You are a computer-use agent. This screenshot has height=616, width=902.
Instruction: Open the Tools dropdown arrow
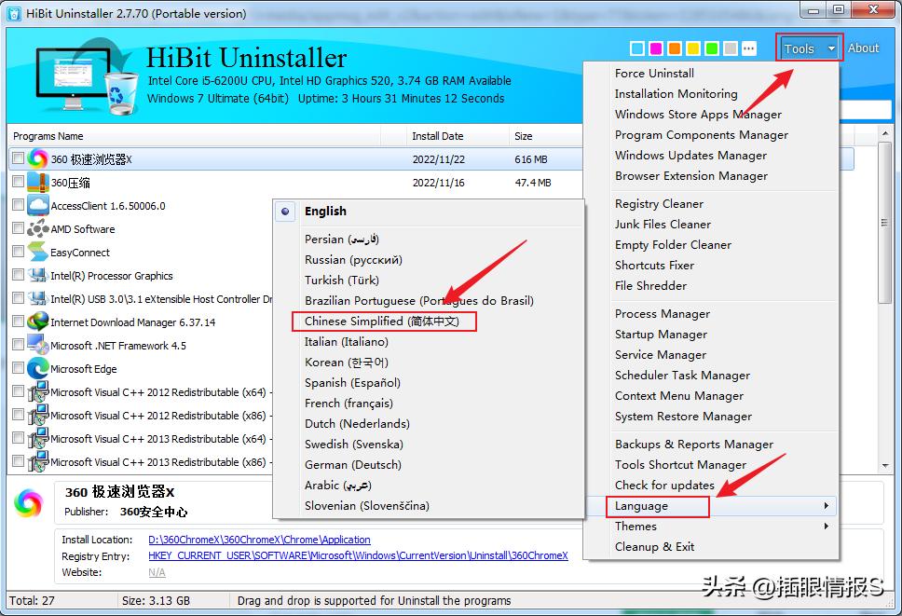(x=832, y=48)
